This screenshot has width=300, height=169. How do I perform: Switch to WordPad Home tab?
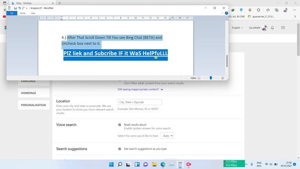22,13
